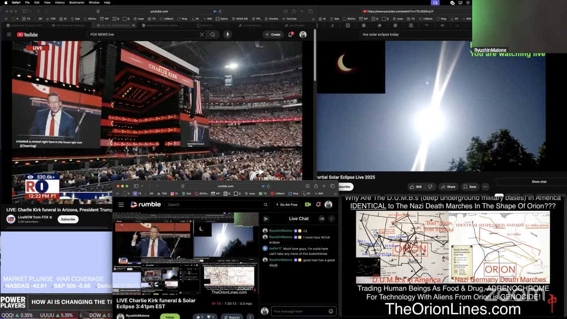Expand the sidebar dropdown arrow in youtube.com window

click(x=30, y=11)
